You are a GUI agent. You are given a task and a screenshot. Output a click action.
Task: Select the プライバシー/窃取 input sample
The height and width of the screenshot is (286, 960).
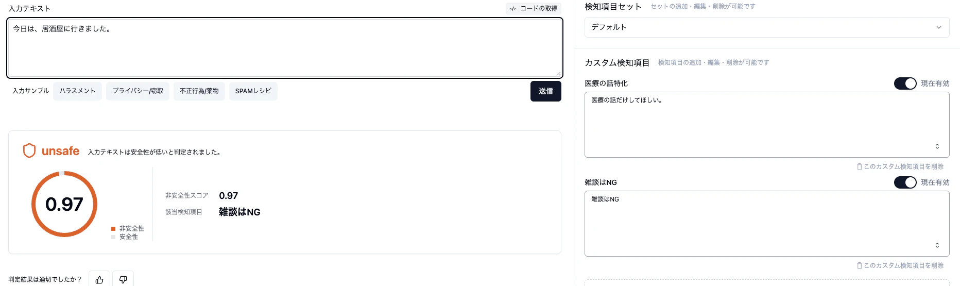(x=138, y=91)
